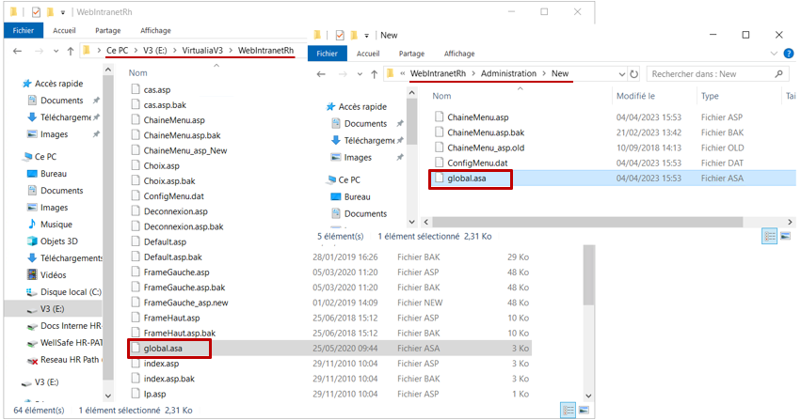Open Musique folder in left navigation pane

56,225
